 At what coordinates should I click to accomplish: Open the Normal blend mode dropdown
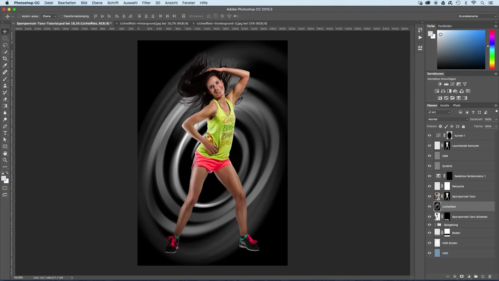click(x=448, y=119)
